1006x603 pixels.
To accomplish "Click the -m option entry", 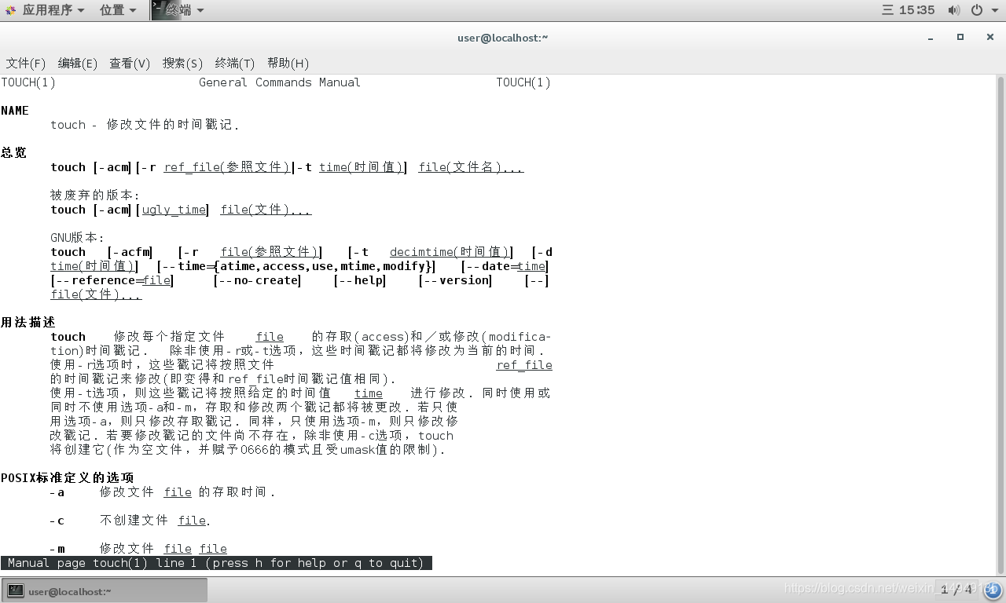I will coord(57,549).
